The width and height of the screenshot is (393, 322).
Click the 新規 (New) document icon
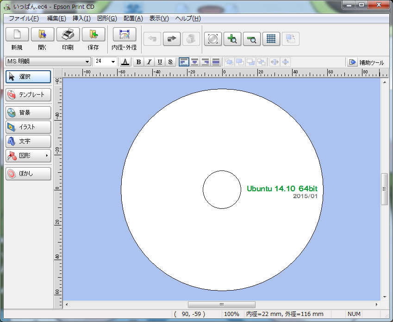coord(17,35)
